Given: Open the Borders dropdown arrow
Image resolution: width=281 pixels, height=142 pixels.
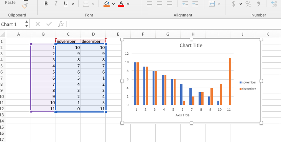Looking at the screenshot, I should tap(93, 4).
